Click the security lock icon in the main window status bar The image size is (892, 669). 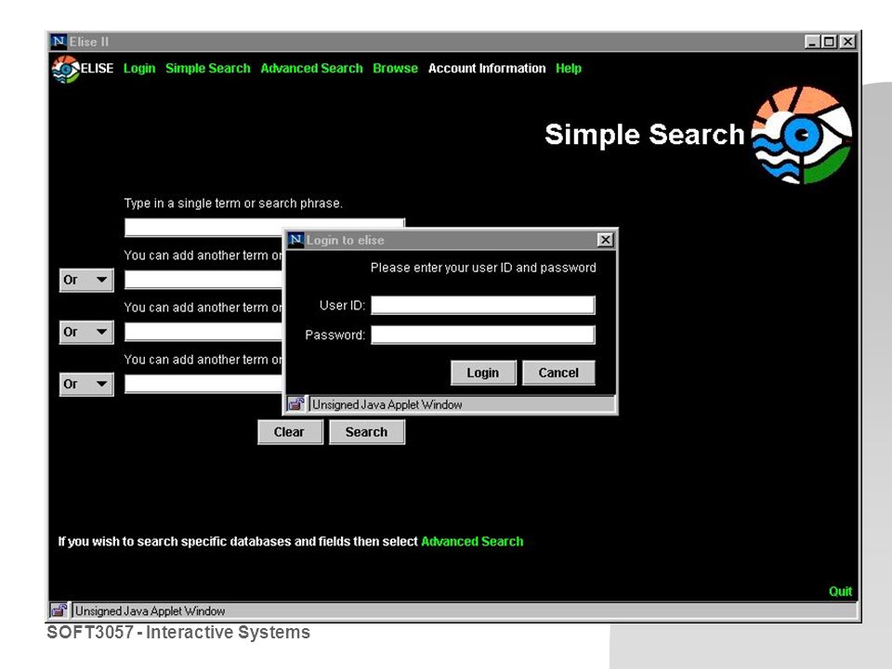pos(59,611)
